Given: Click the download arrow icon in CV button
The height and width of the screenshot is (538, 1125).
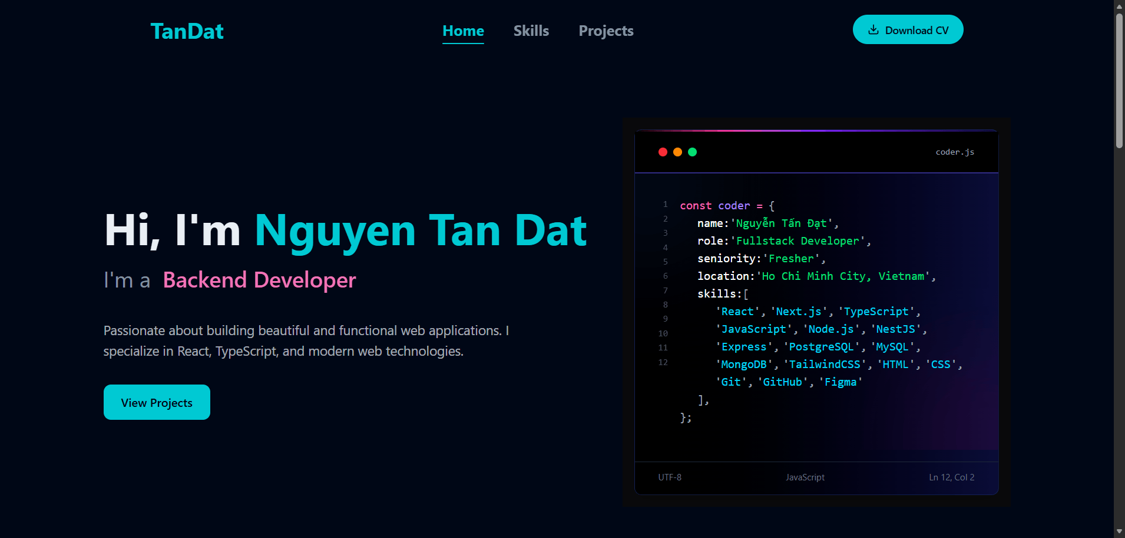Looking at the screenshot, I should pyautogui.click(x=873, y=30).
